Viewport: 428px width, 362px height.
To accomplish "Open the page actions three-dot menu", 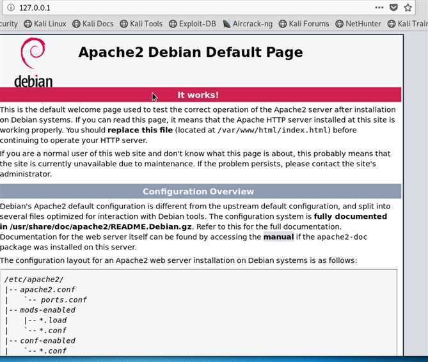I will coord(379,8).
